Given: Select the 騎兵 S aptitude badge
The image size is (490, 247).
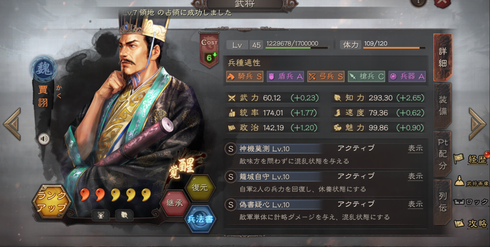Looking at the screenshot, I should [x=244, y=76].
